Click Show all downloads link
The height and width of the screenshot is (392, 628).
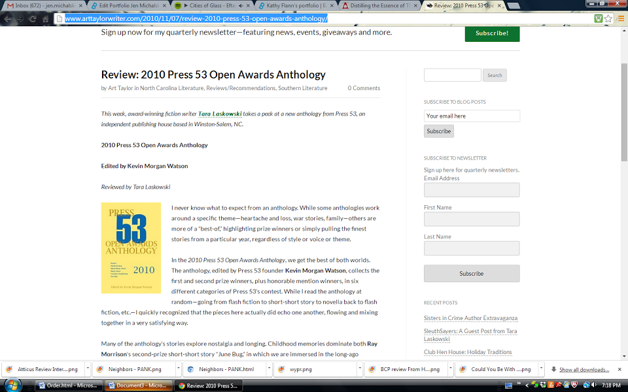point(584,370)
